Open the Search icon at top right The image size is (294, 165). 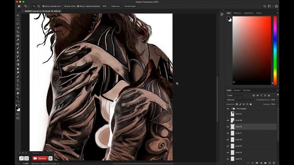pyautogui.click(x=265, y=6)
